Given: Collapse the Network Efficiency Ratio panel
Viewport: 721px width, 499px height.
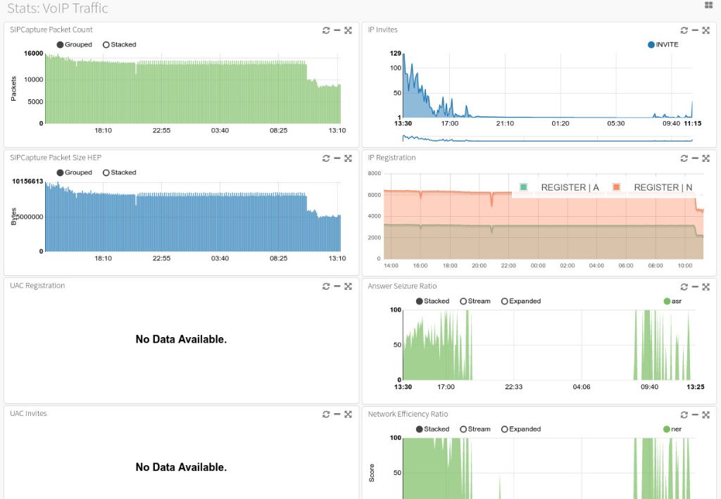Looking at the screenshot, I should tap(695, 415).
